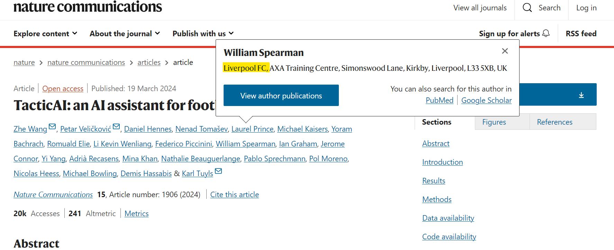The width and height of the screenshot is (614, 250).
Task: Click the Cite this article link
Action: pos(234,195)
